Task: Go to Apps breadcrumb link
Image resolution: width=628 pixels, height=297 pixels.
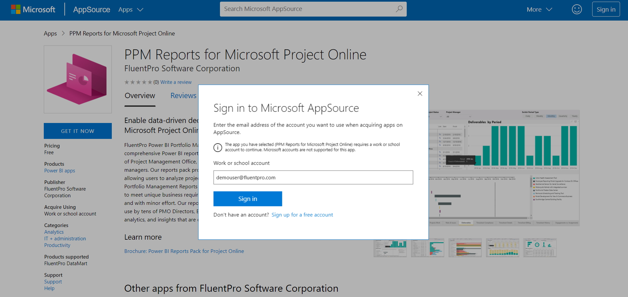Action: click(x=50, y=33)
